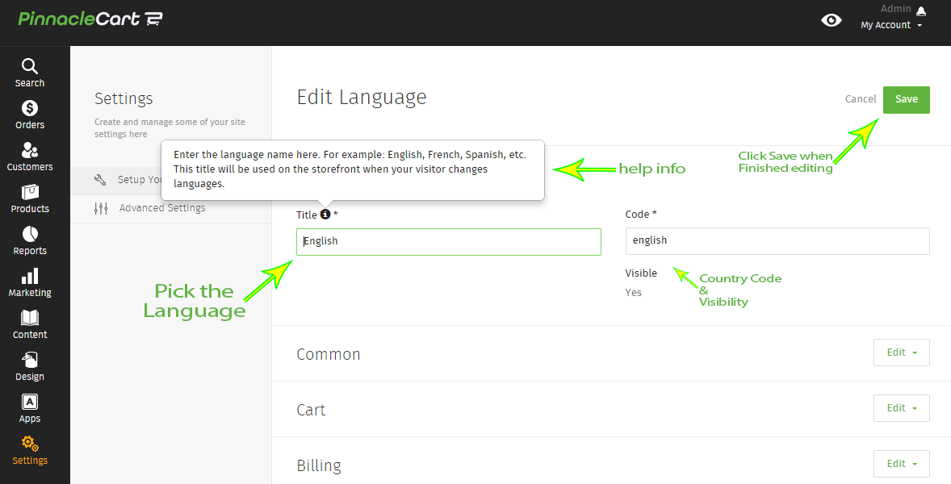Open Marketing via the bar chart icon
The width and height of the screenshot is (951, 484).
(x=30, y=276)
